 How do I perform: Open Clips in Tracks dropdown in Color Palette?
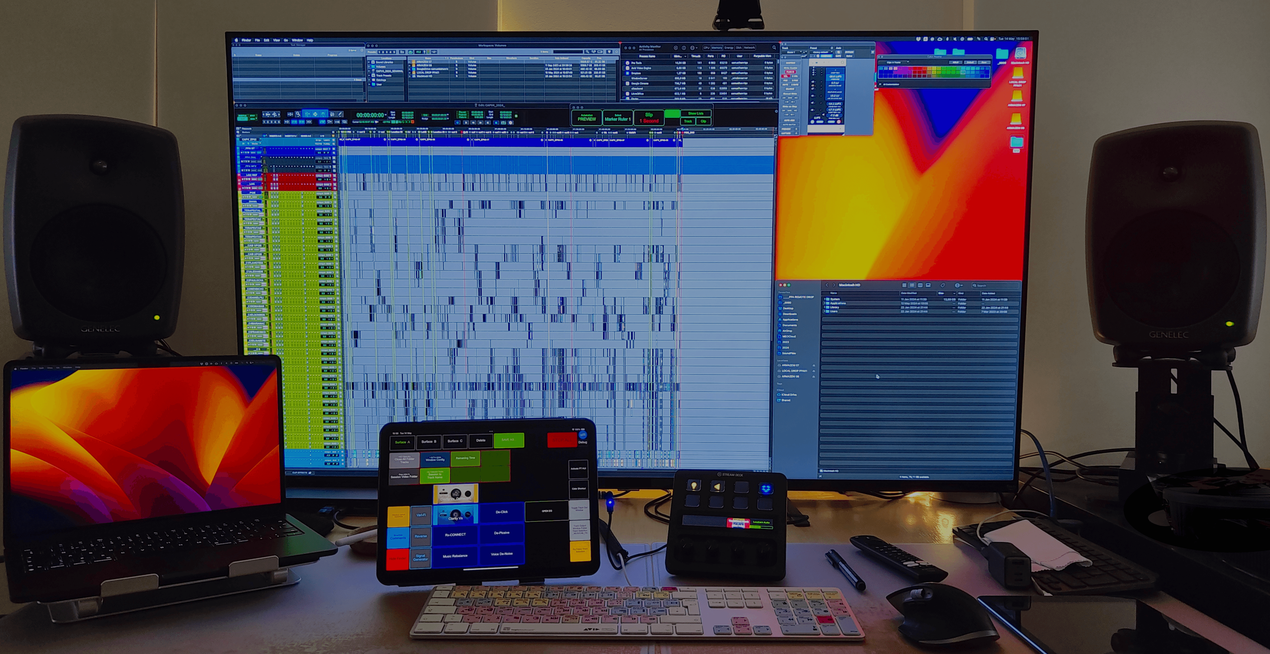coord(894,62)
